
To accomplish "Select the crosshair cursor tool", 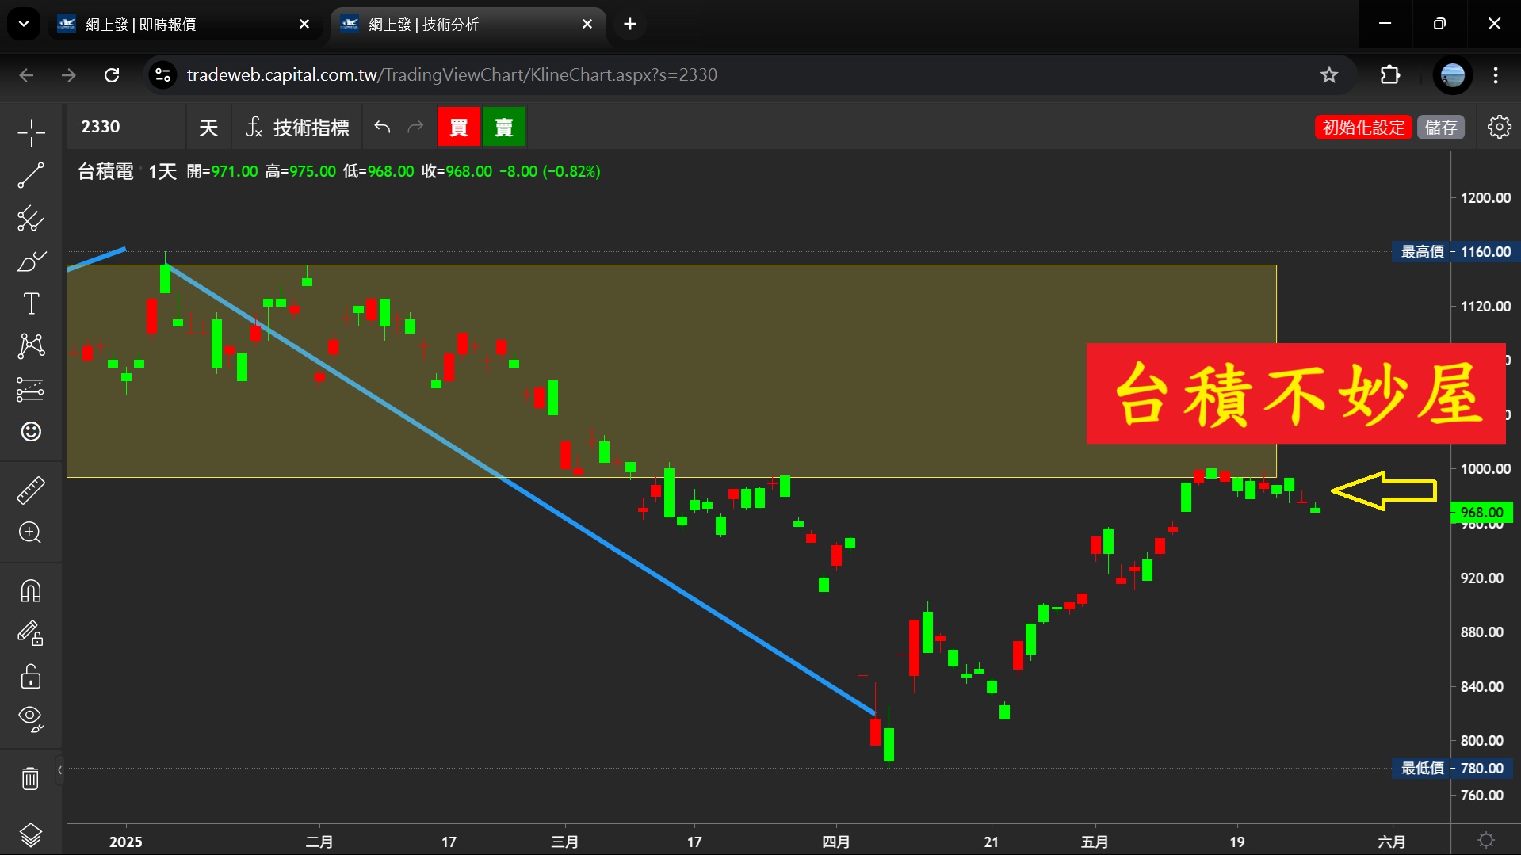I will tap(31, 132).
